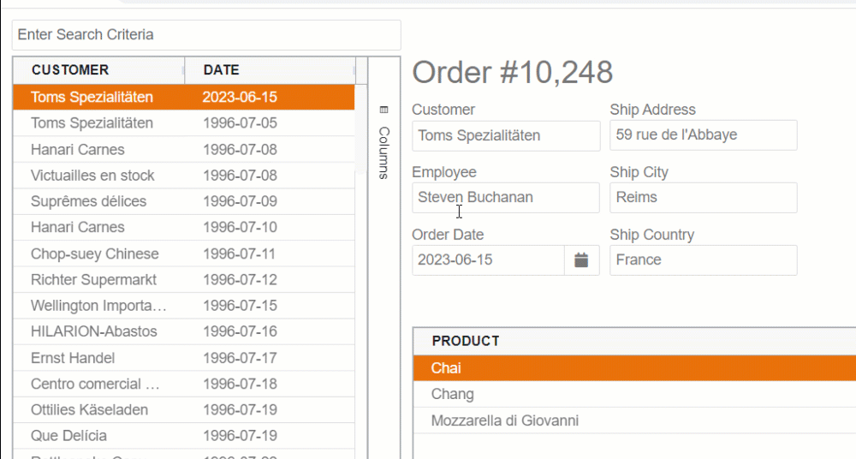Click the Customer input field
This screenshot has width=856, height=459.
[506, 135]
